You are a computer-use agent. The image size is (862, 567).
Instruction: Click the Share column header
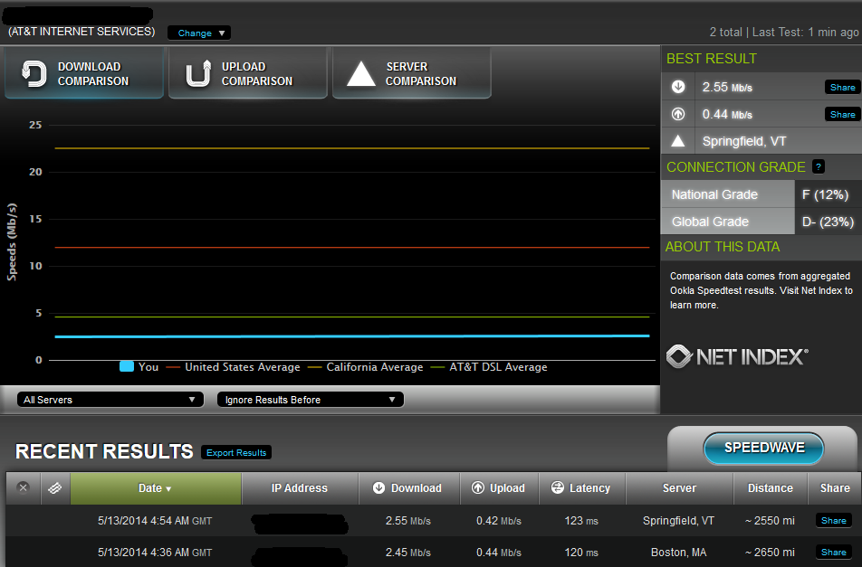click(x=835, y=488)
